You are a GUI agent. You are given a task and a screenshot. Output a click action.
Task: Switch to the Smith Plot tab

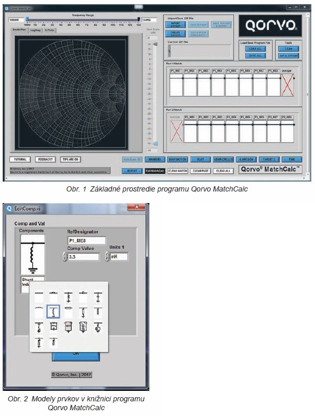coord(19,30)
